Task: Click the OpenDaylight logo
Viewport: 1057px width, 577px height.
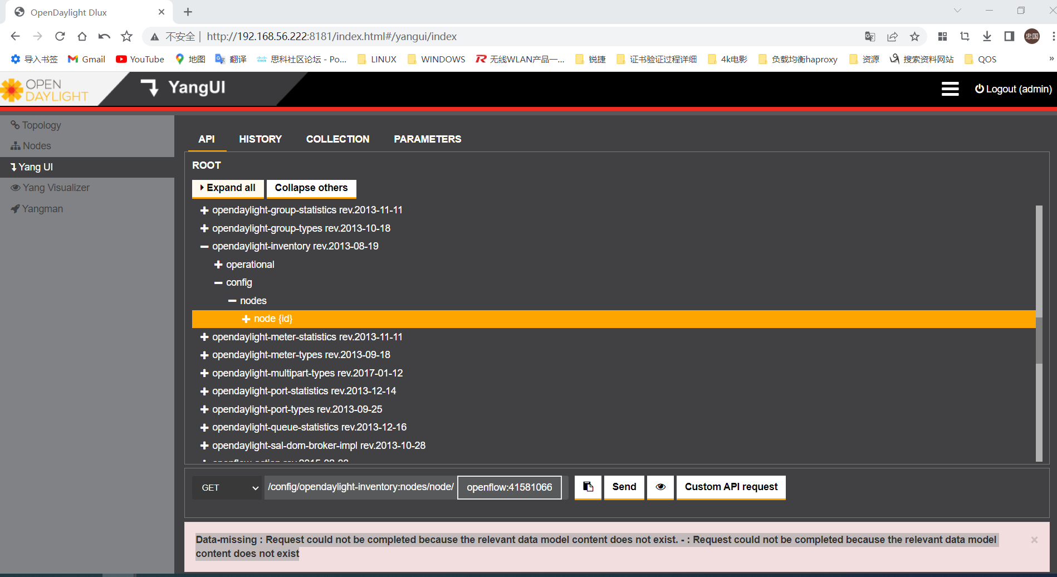Action: (45, 90)
